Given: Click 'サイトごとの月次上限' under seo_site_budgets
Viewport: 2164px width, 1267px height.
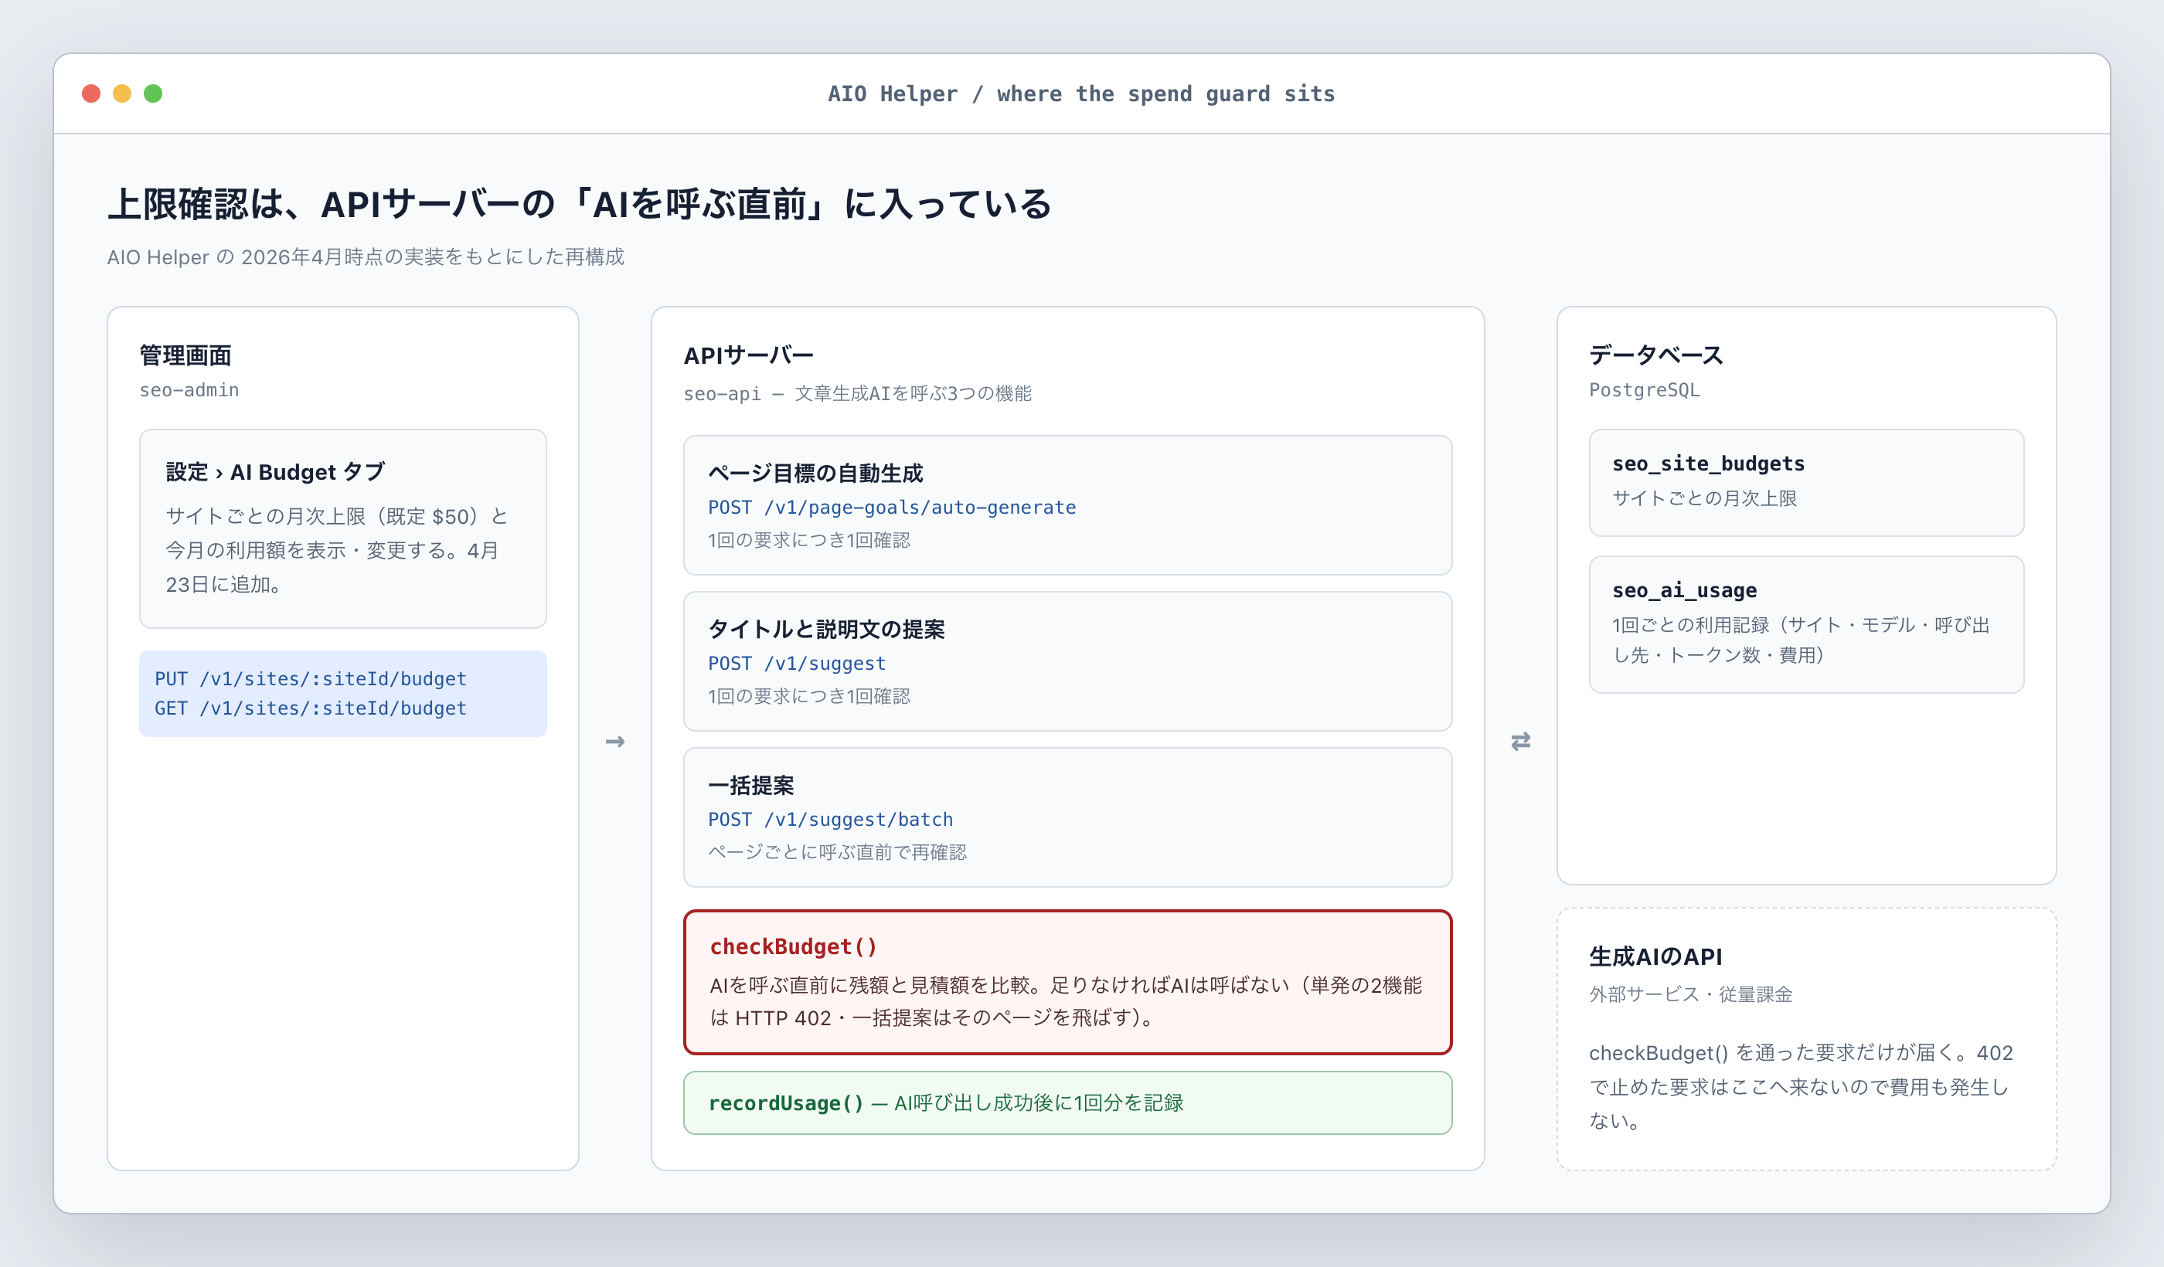Looking at the screenshot, I should pos(1705,498).
